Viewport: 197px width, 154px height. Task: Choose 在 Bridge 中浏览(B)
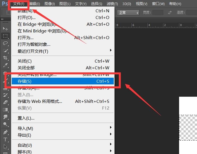(x=62, y=24)
